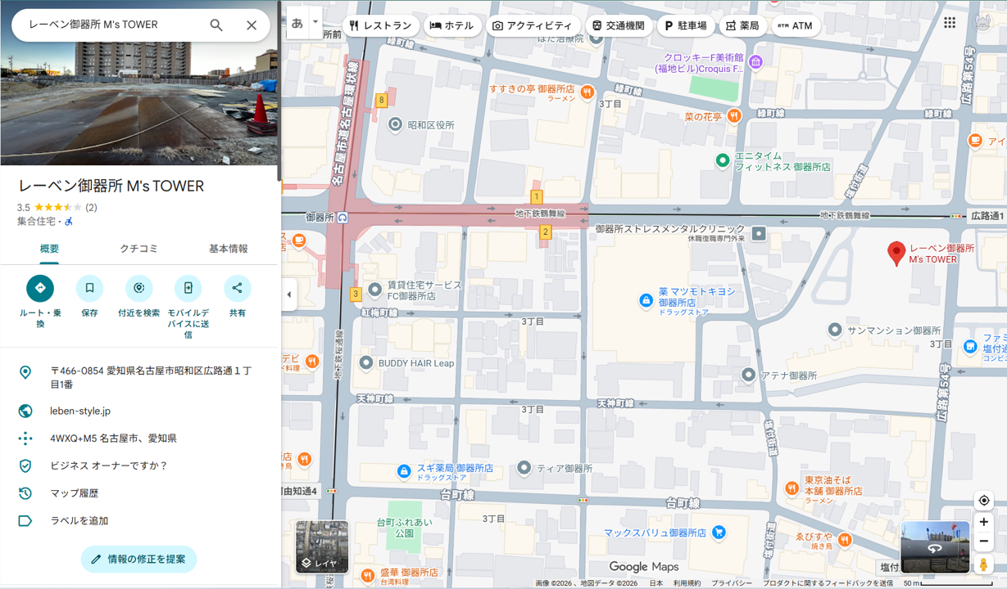This screenshot has width=1007, height=589.
Task: Filter map by レストラン chip
Action: coord(380,25)
